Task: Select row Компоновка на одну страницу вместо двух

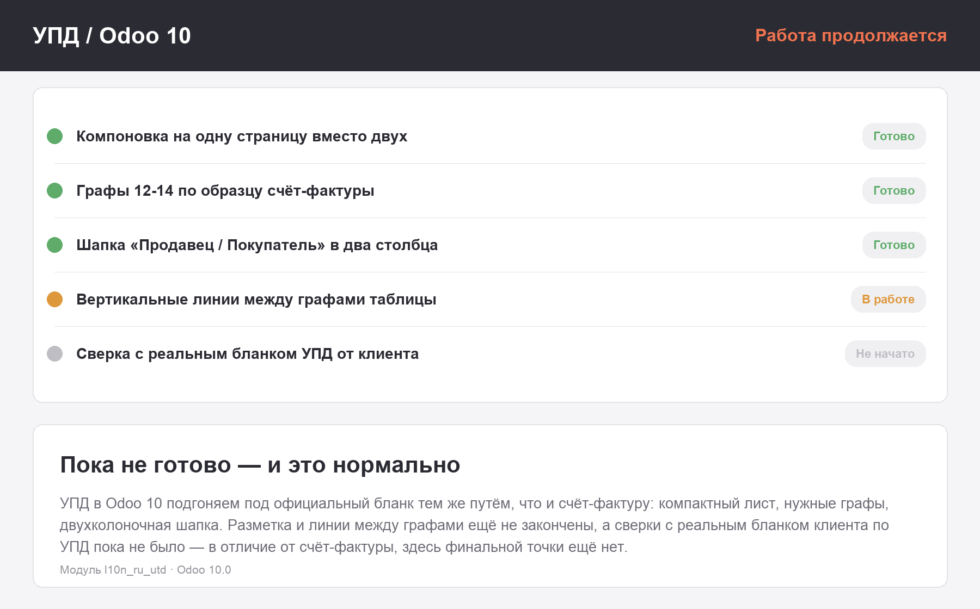Action: [490, 136]
